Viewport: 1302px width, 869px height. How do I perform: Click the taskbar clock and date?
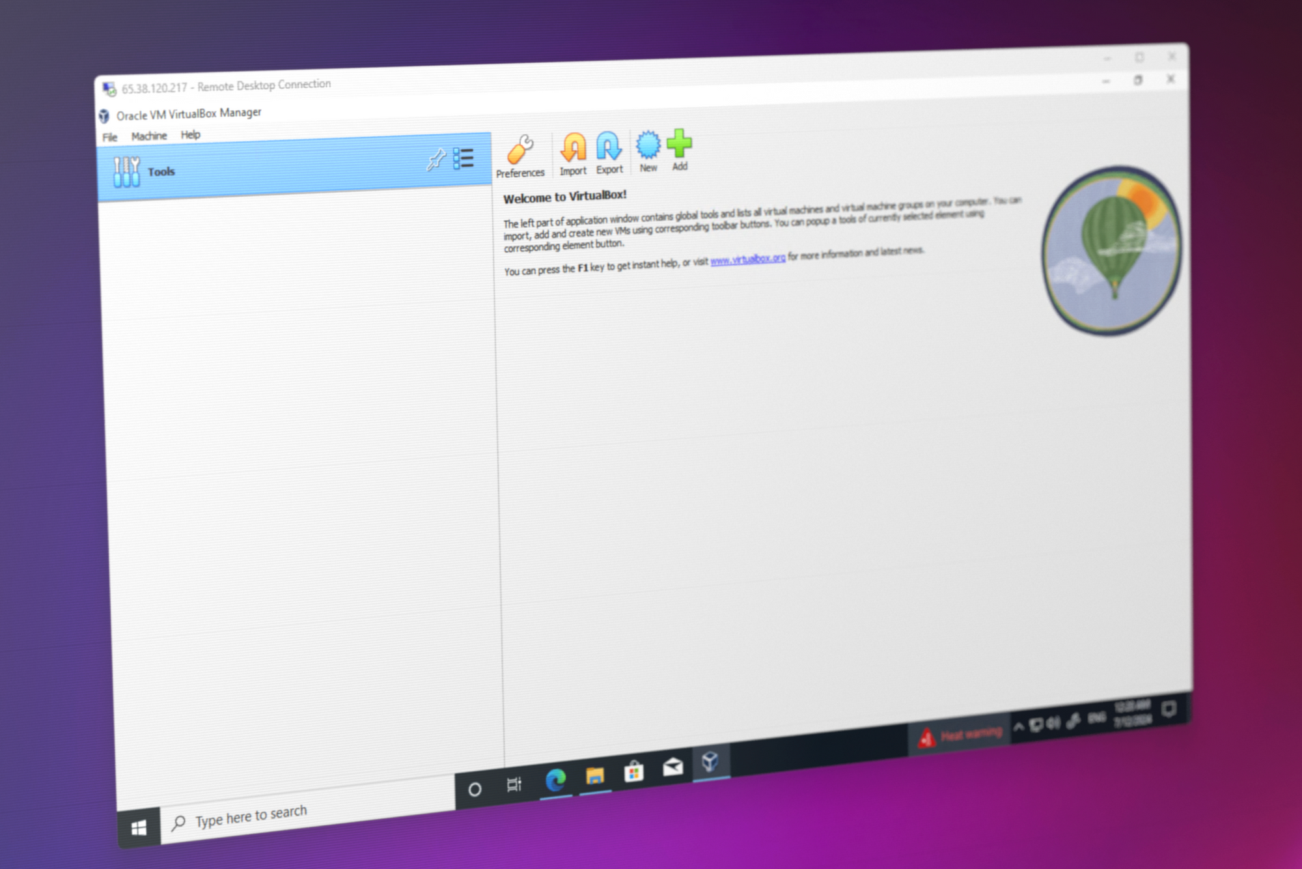click(x=1133, y=713)
